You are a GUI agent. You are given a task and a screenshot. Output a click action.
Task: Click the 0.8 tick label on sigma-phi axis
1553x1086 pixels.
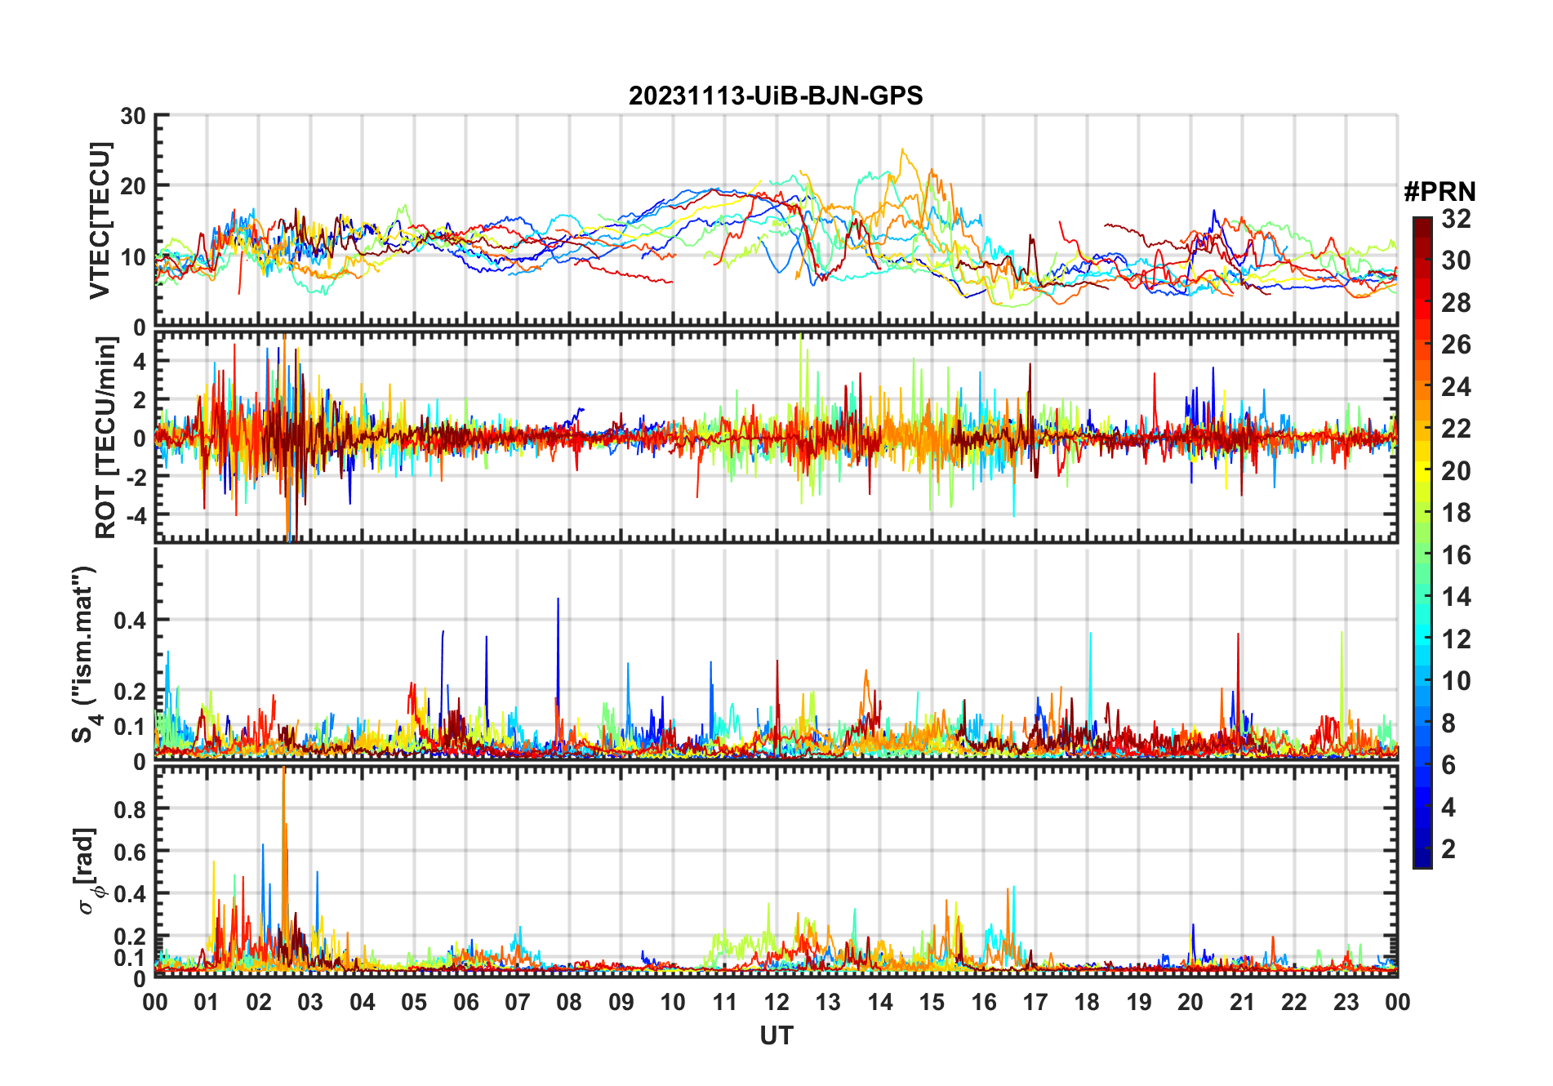pos(130,809)
